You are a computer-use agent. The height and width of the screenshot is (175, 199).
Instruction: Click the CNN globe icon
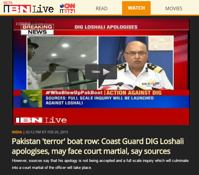(x=62, y=6)
